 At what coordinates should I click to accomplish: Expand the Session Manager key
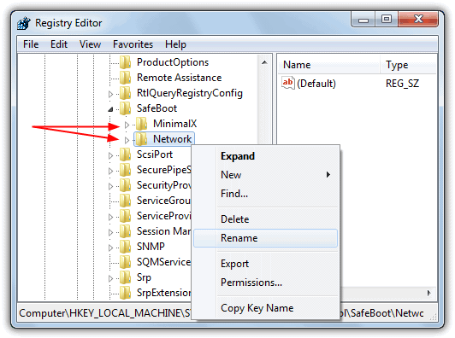pos(110,232)
